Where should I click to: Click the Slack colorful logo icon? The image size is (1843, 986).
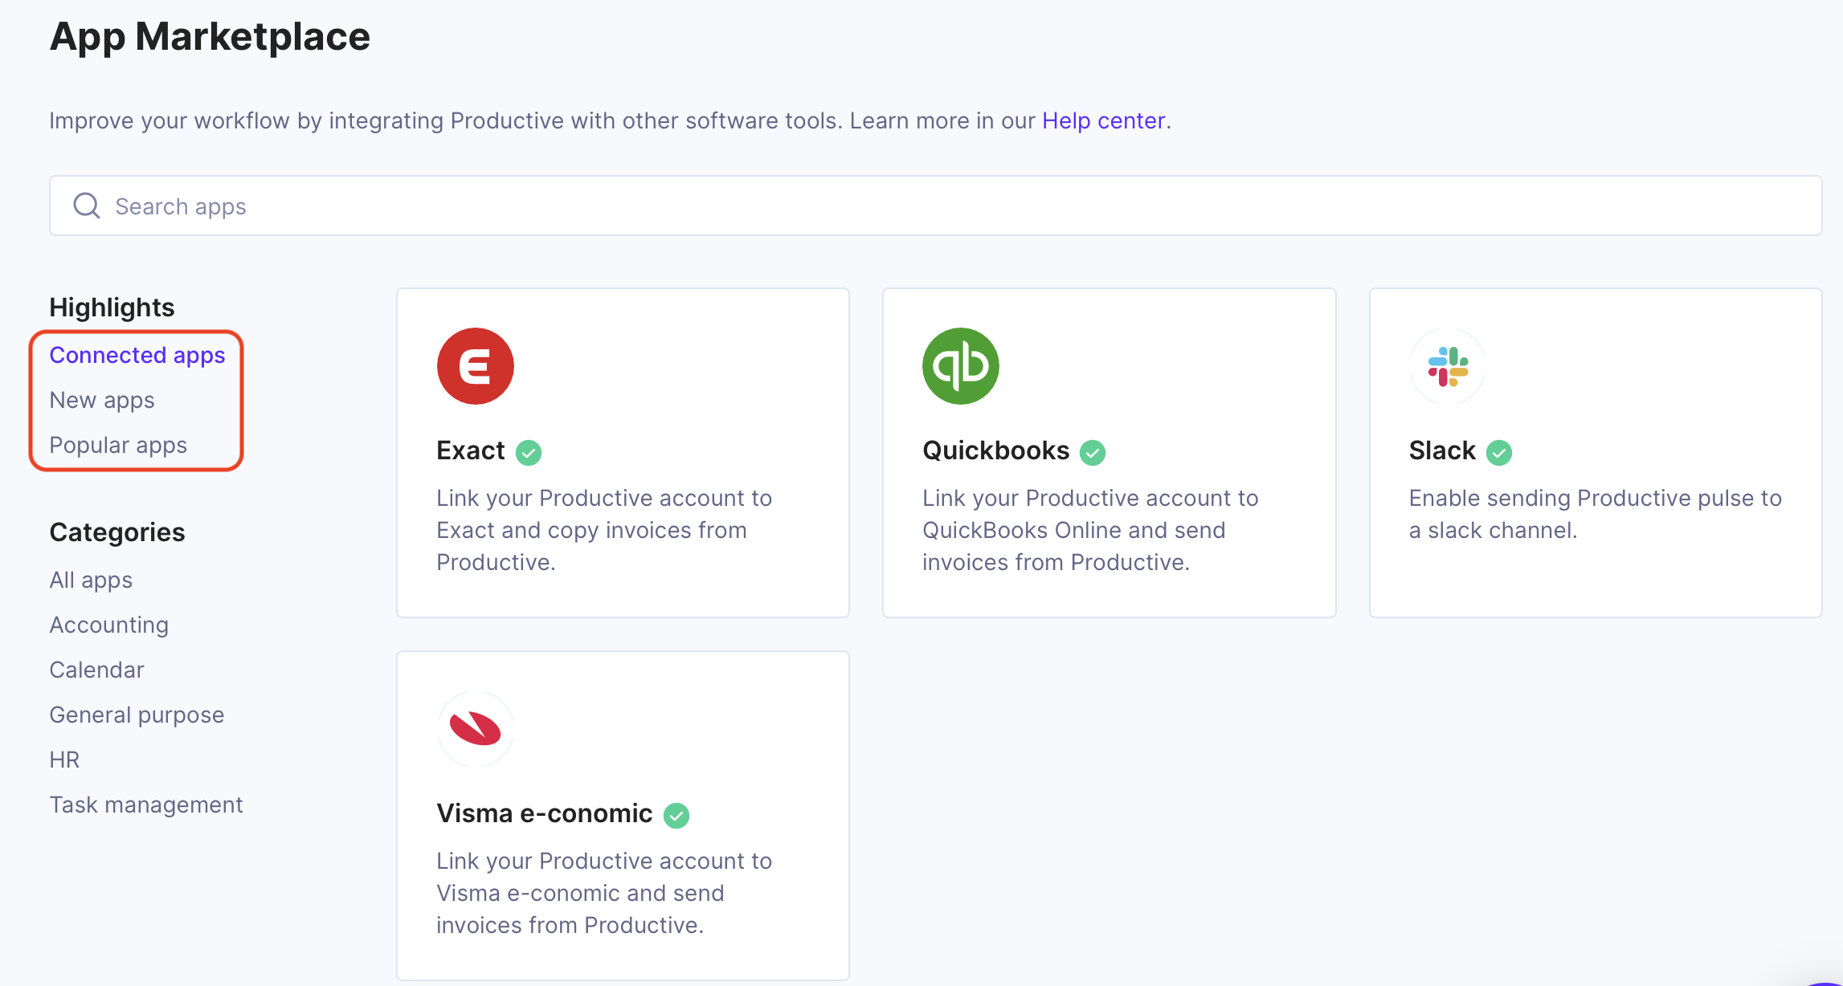(x=1448, y=366)
